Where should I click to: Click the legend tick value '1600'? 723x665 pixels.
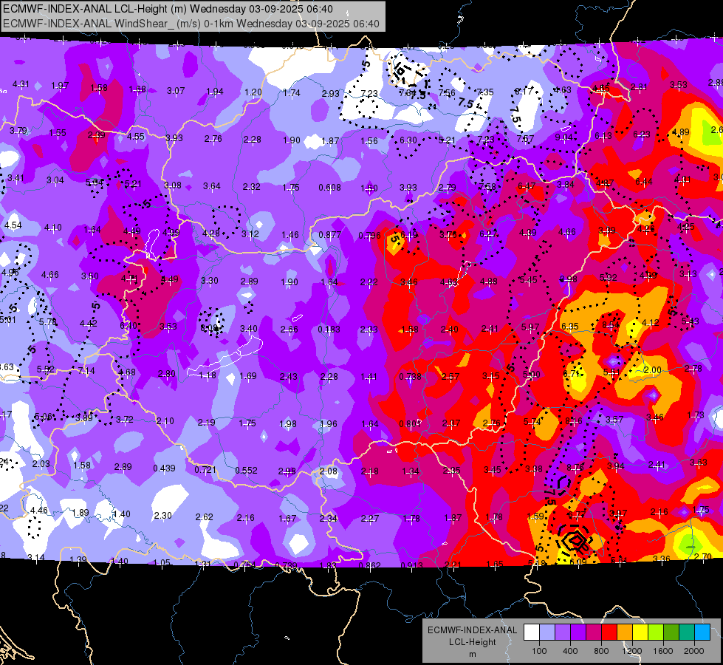point(663,651)
